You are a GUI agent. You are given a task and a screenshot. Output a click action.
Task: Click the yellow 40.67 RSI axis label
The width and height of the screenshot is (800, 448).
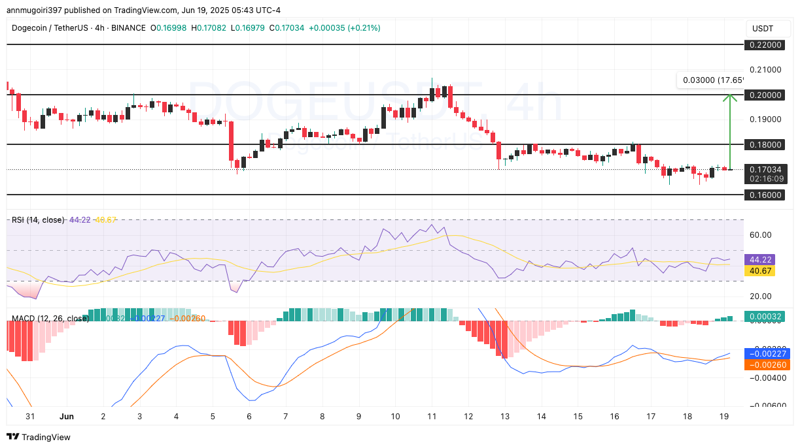point(759,270)
